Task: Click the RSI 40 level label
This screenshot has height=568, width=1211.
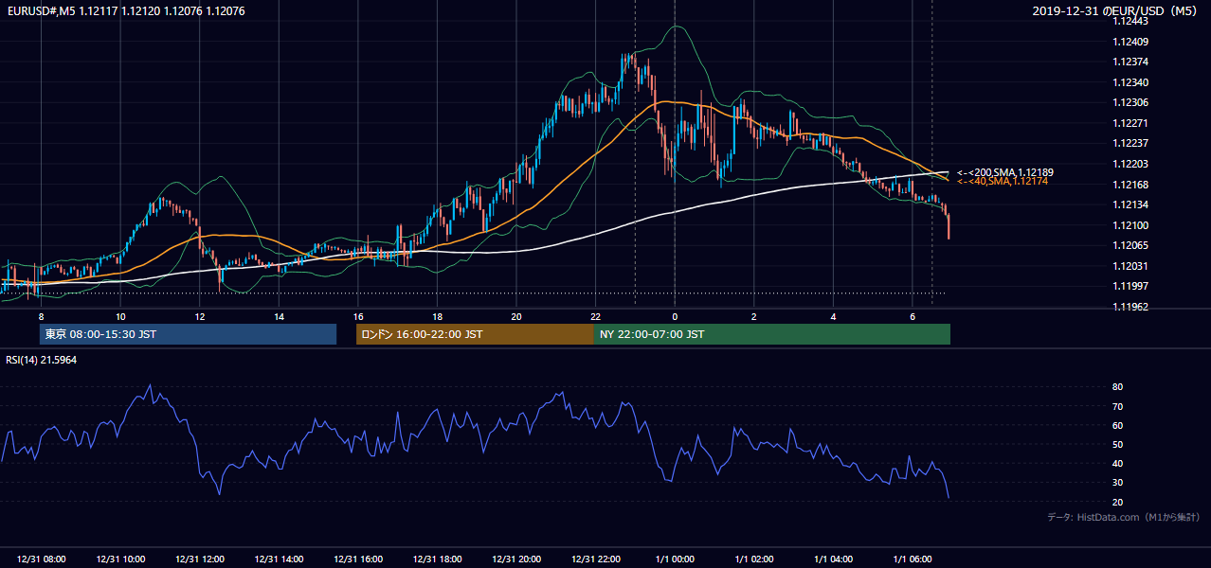Action: 1117,463
